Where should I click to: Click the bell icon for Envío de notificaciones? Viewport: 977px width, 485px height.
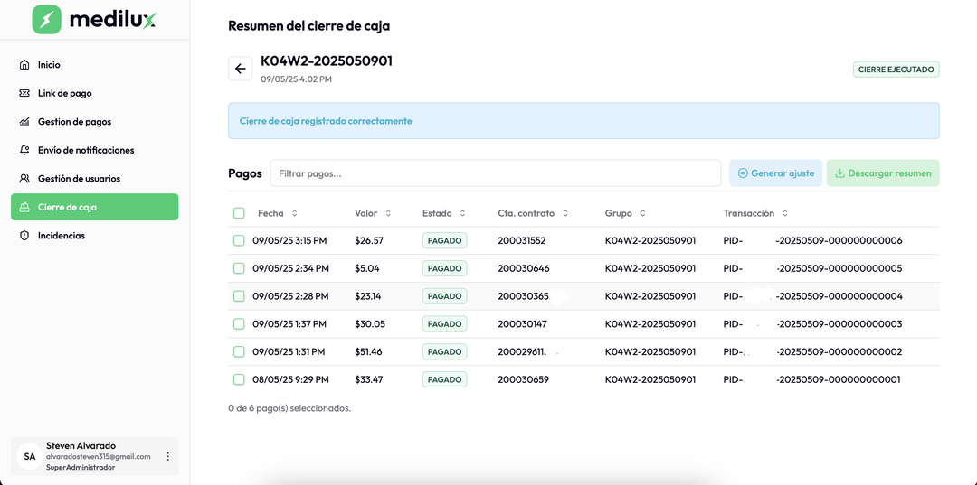click(24, 150)
